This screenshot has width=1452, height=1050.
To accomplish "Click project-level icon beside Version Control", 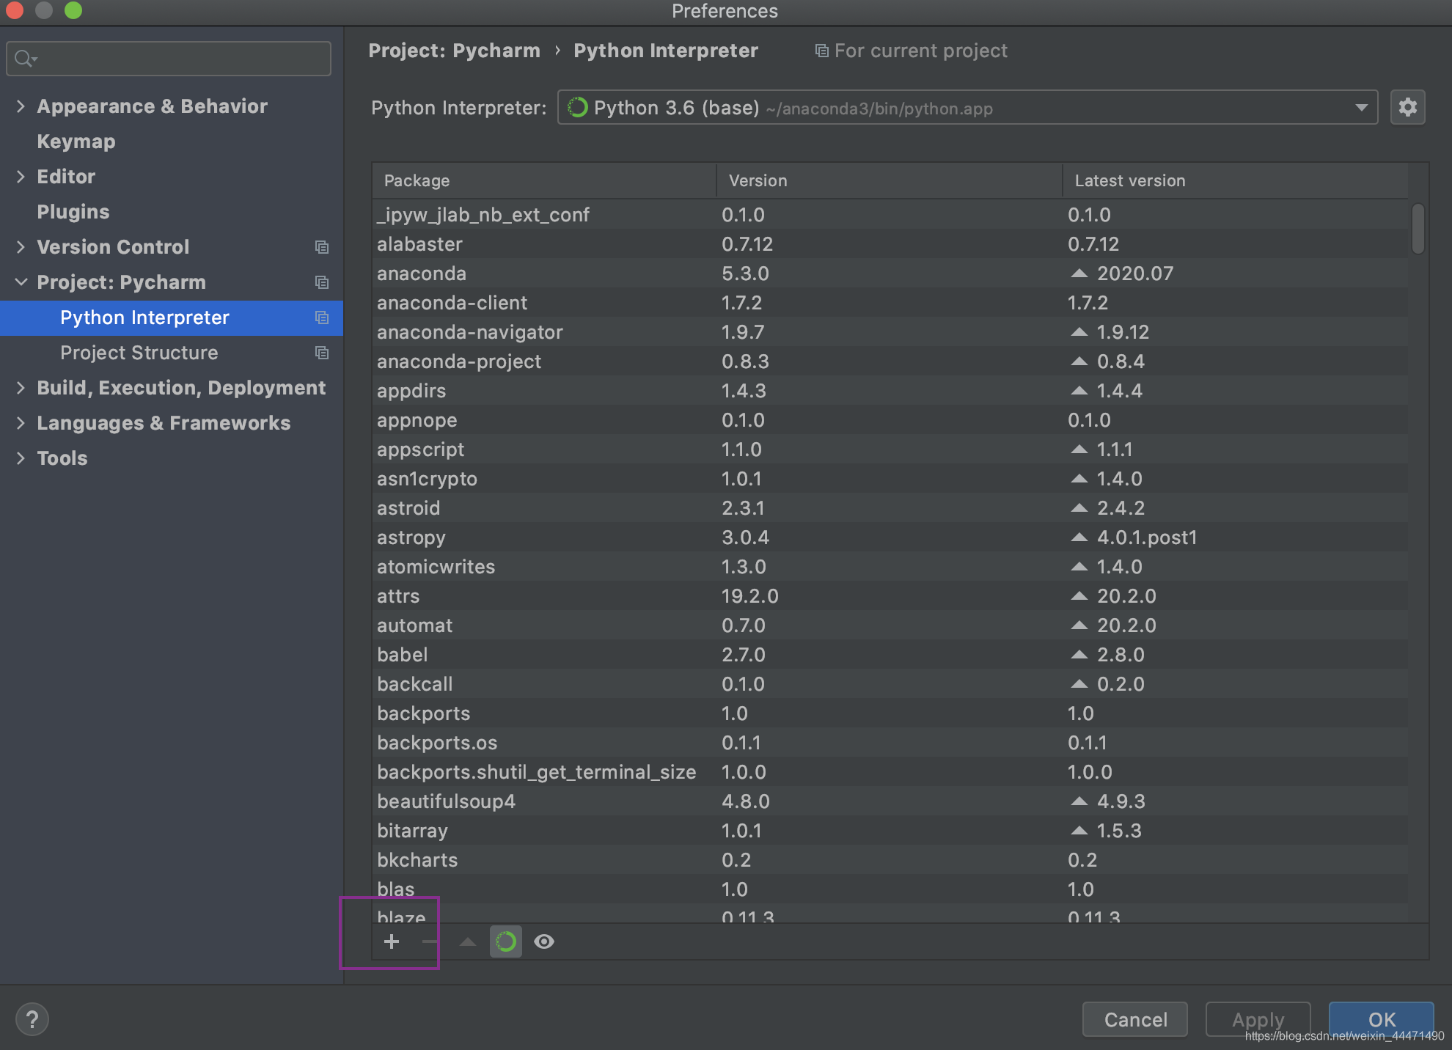I will pos(321,247).
